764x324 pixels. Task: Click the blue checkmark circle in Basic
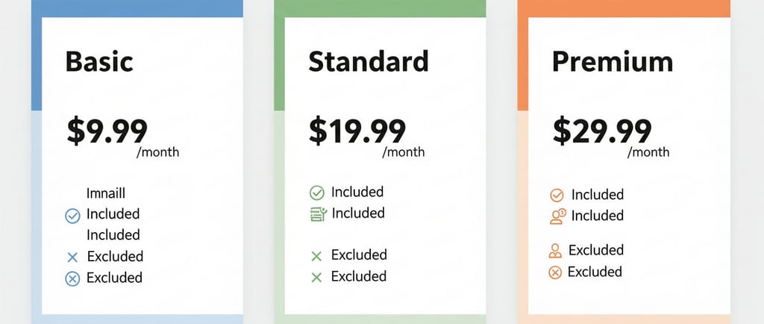coord(72,216)
